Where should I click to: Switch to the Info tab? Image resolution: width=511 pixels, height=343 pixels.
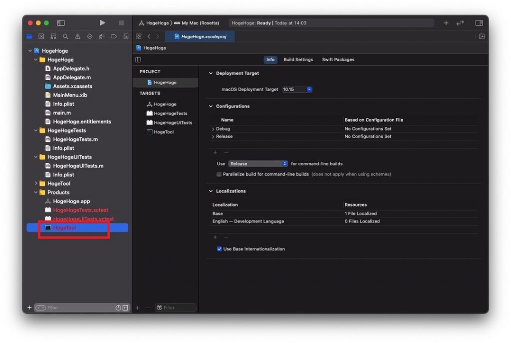pyautogui.click(x=270, y=60)
